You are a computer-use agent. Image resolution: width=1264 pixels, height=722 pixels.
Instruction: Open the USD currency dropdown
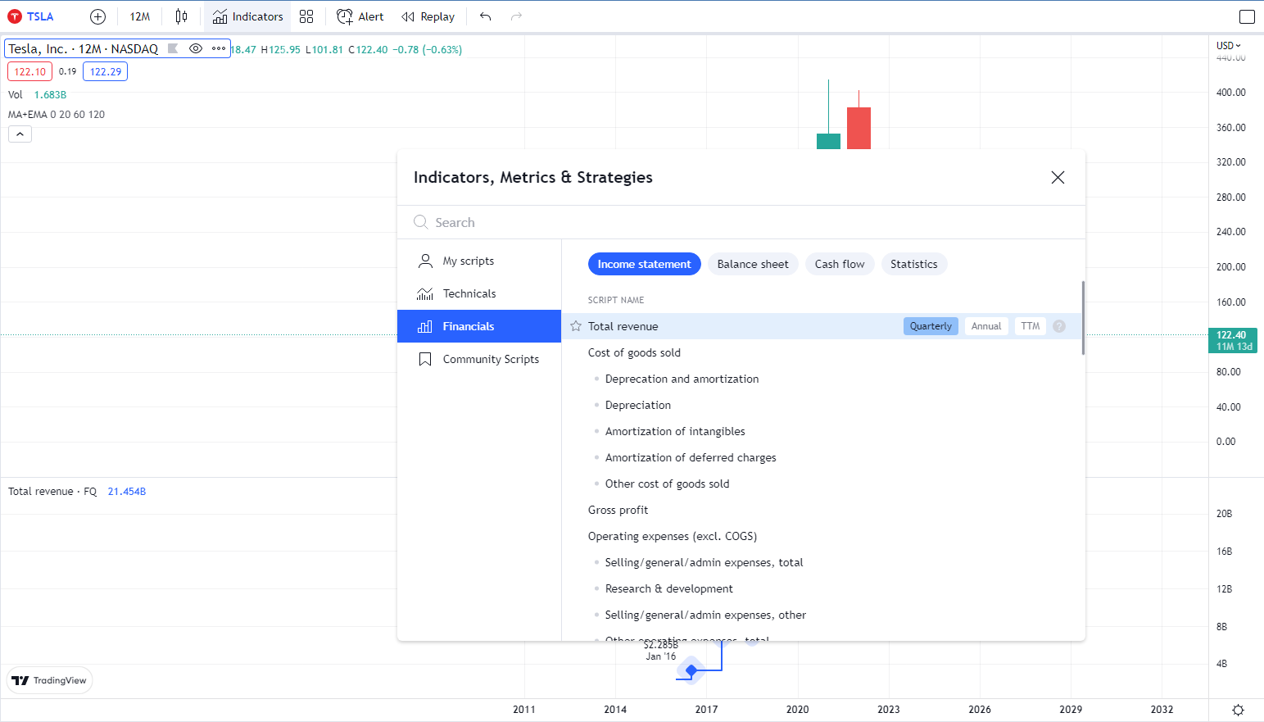(1229, 46)
